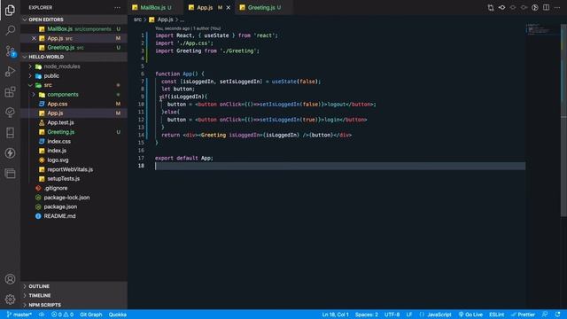Screen dimensions: 567x319
Task: Click Spaces: 2 indentation setting
Action: tap(366, 315)
